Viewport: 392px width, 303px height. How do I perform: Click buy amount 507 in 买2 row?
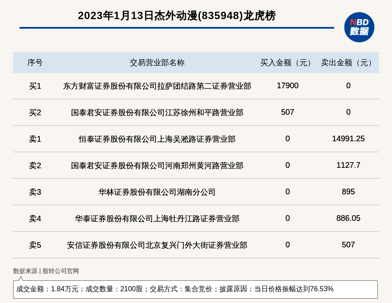[287, 112]
